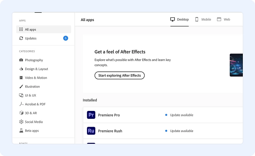
Task: Click the Beta apps flask icon
Action: (x=21, y=131)
